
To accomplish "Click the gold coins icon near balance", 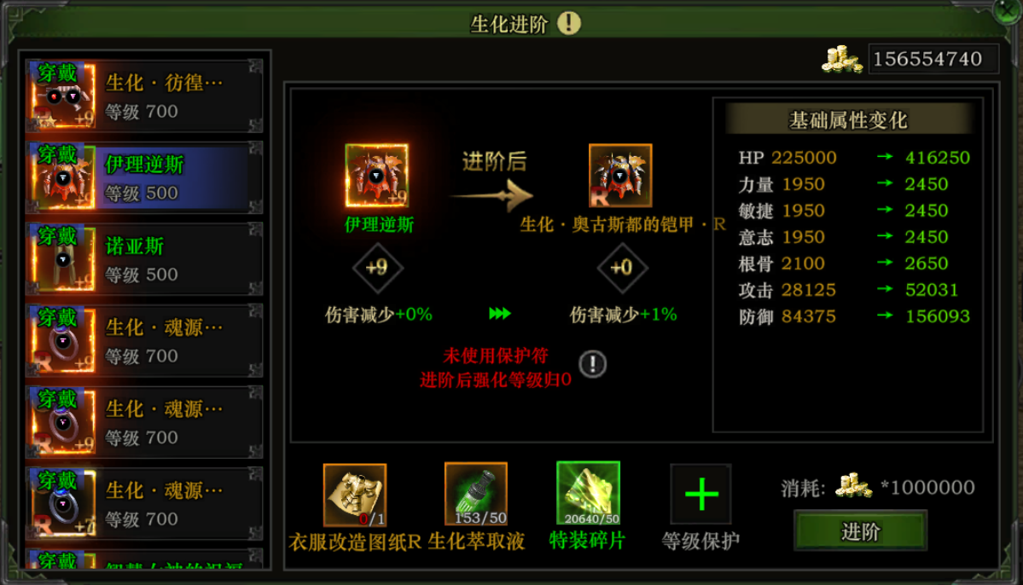I will (841, 60).
